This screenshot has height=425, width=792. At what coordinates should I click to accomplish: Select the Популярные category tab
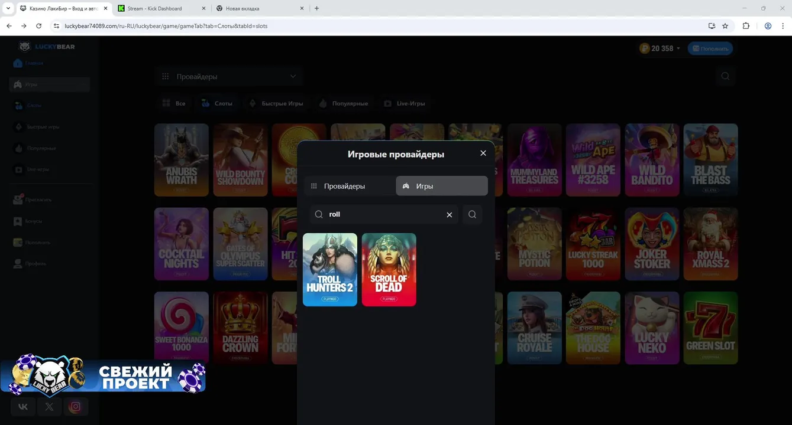(344, 103)
